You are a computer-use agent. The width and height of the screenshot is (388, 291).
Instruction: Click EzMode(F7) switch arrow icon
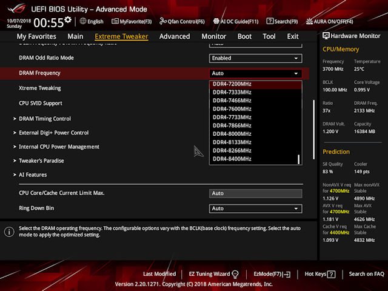click(287, 274)
